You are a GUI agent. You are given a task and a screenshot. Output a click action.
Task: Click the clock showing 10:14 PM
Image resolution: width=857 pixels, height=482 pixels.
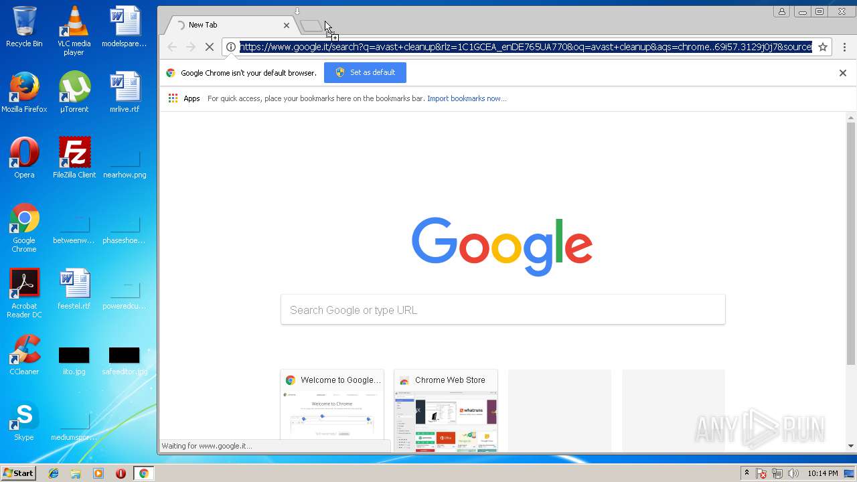822,473
